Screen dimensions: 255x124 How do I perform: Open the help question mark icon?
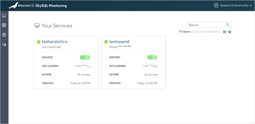pos(4,35)
